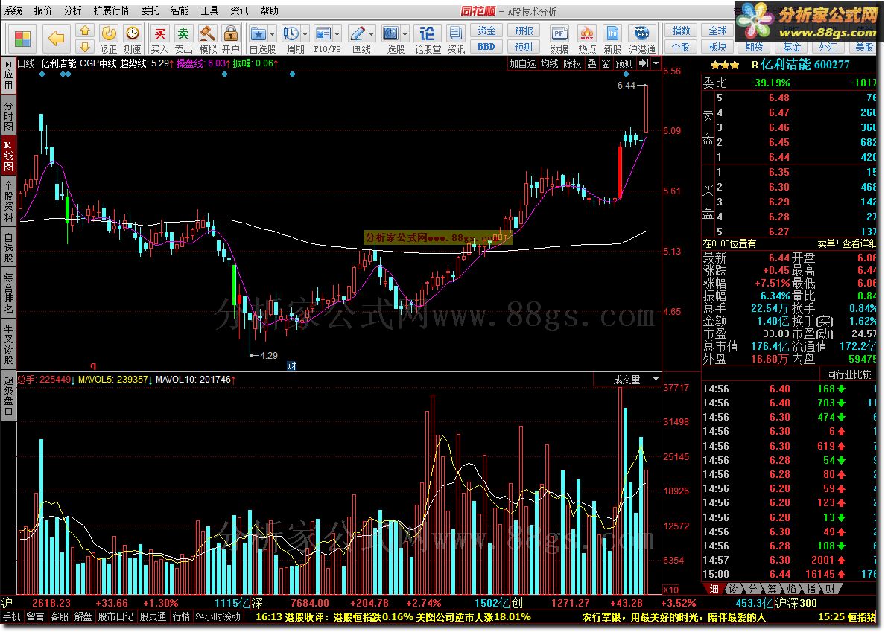The image size is (885, 632).
Task: Toggle 除权 ex-rights adjustment
Action: 572,64
